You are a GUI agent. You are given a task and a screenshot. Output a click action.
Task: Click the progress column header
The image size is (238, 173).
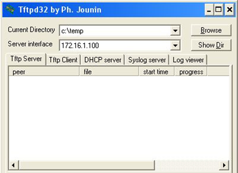tap(191, 72)
